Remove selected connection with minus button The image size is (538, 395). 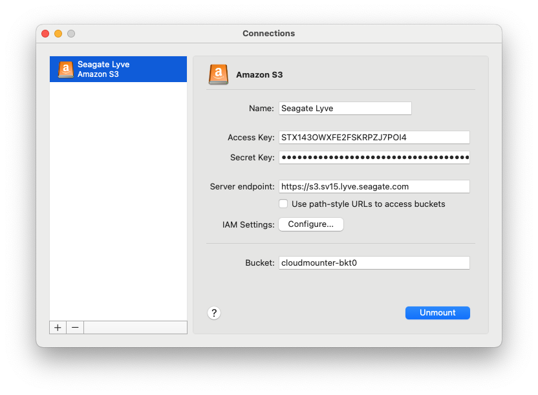pyautogui.click(x=75, y=328)
